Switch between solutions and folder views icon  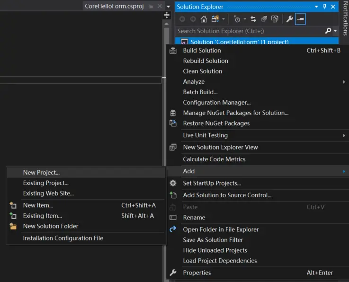pos(215,19)
